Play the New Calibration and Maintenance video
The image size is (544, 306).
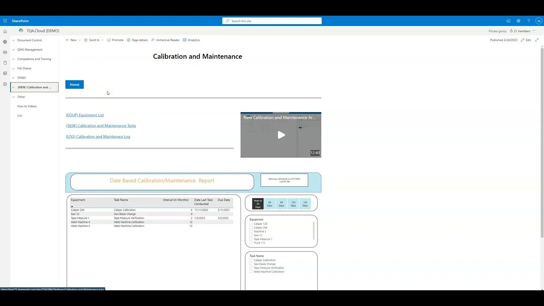(x=281, y=135)
